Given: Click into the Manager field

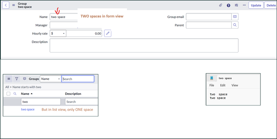Looking at the screenshot, I should (x=64, y=25).
